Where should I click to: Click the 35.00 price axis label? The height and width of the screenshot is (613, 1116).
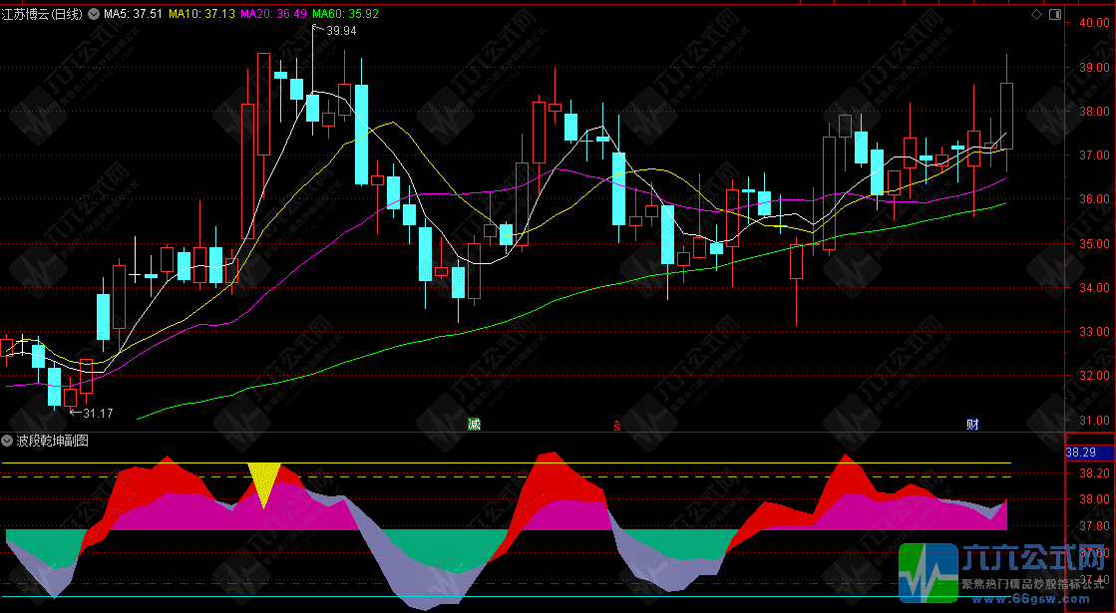tap(1094, 244)
